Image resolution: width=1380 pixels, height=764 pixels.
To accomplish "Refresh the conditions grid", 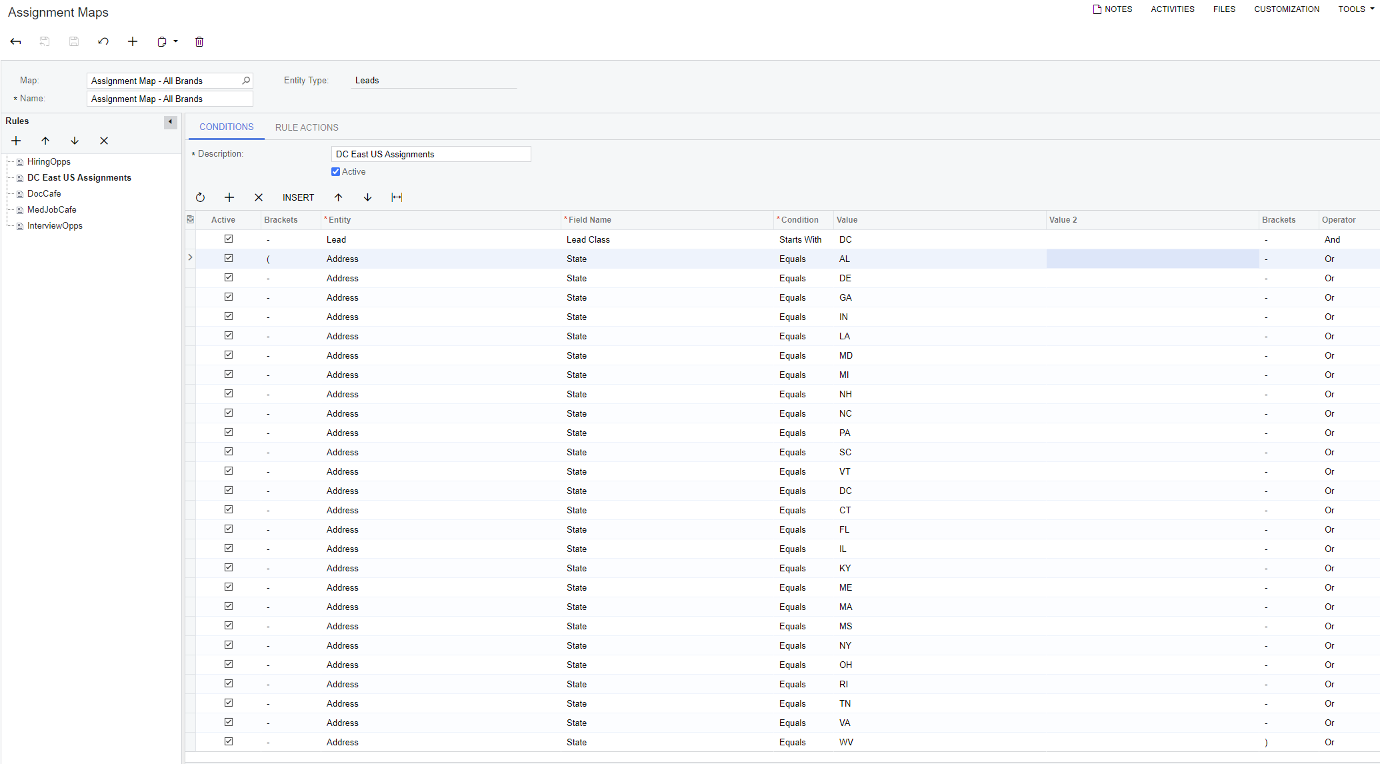I will (x=200, y=197).
